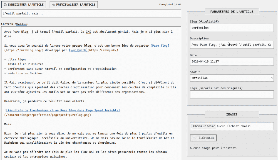Click the article title field
This screenshot has width=278, height=160.
coord(91,13)
